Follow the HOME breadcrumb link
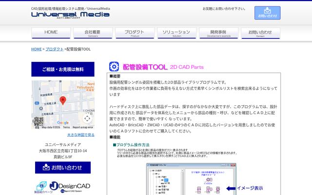 (37, 49)
